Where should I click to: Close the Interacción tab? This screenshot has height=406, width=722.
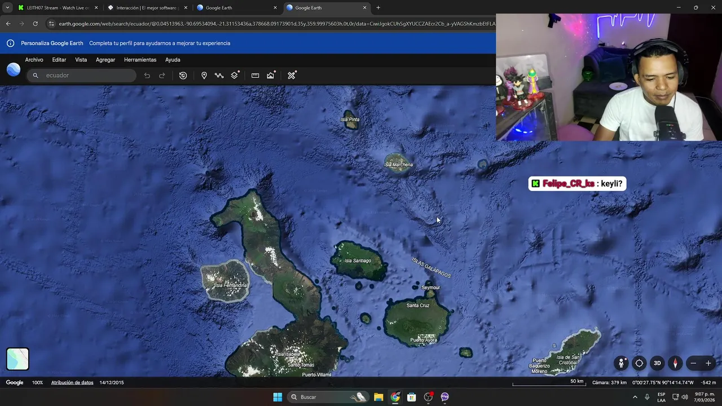point(186,8)
